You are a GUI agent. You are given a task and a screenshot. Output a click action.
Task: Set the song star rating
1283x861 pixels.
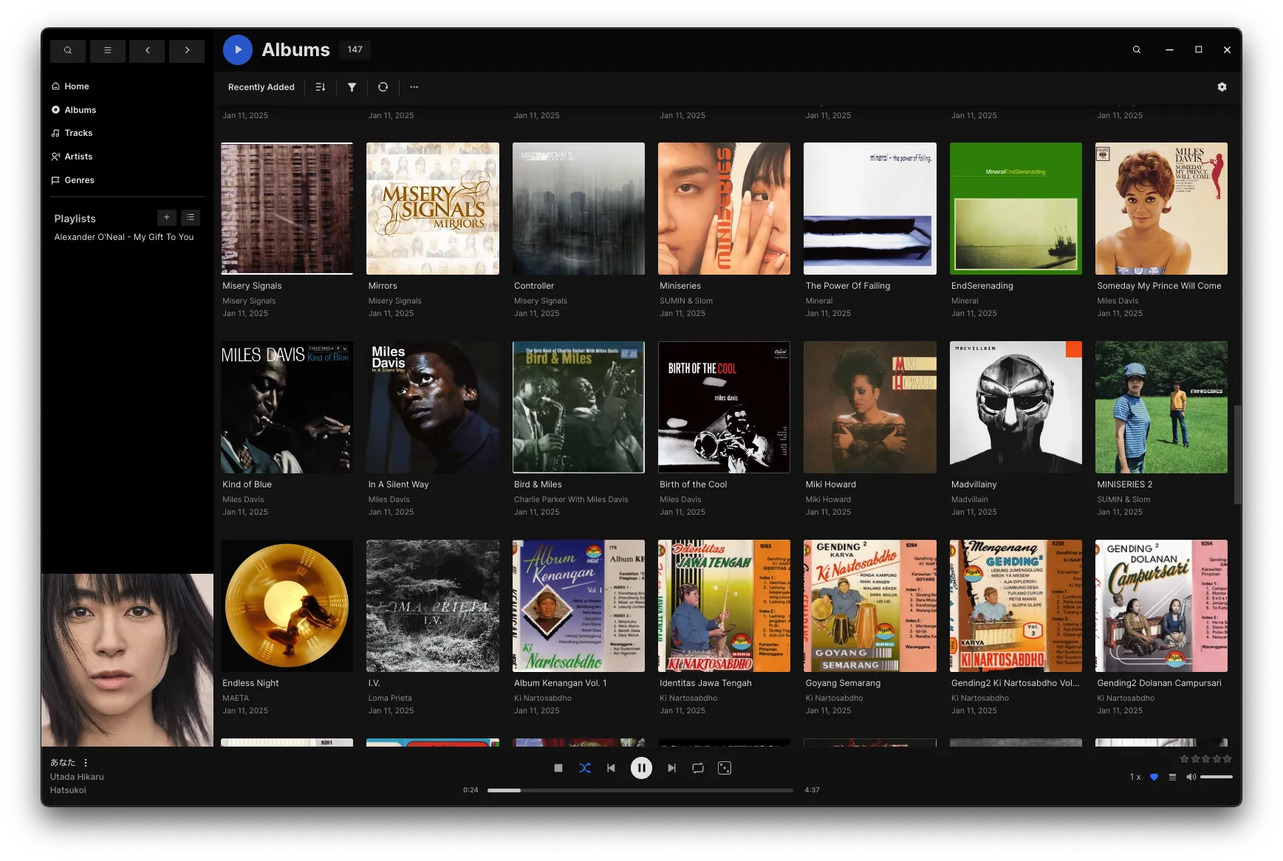point(1206,759)
